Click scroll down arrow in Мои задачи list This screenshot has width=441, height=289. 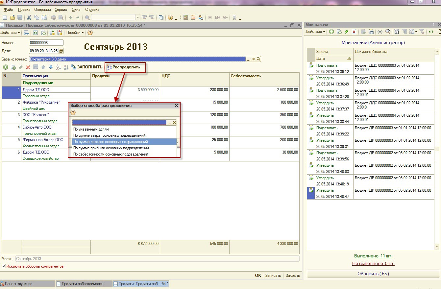tap(437, 246)
